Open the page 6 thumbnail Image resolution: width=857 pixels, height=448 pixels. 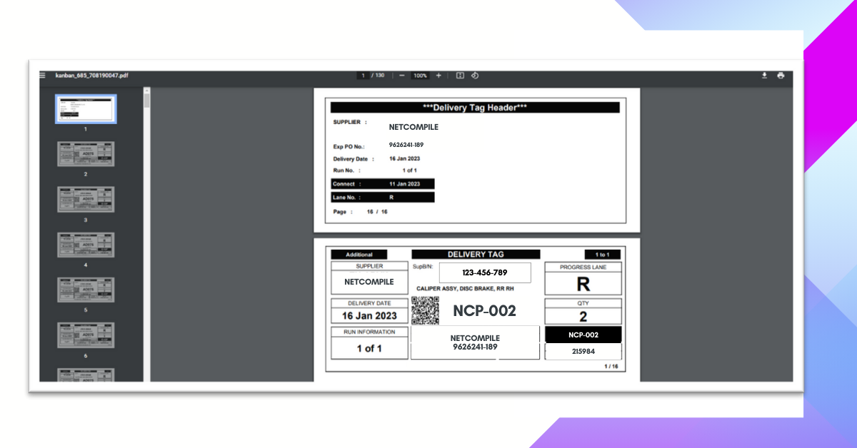[x=86, y=335]
